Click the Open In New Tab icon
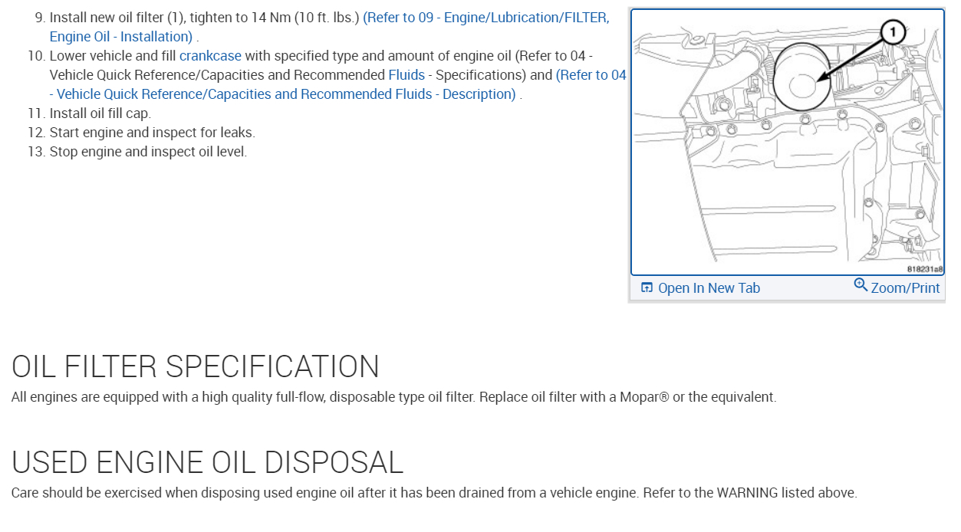 click(647, 288)
